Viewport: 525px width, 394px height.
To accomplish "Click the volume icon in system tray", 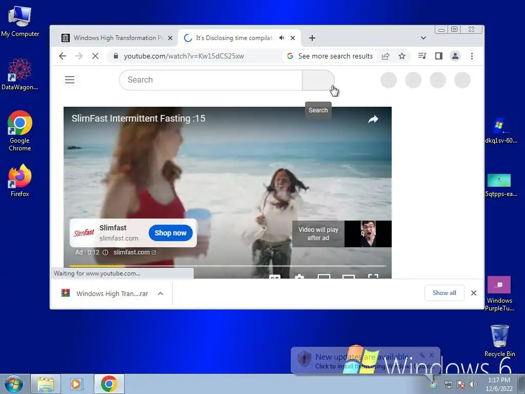I will click(x=473, y=384).
